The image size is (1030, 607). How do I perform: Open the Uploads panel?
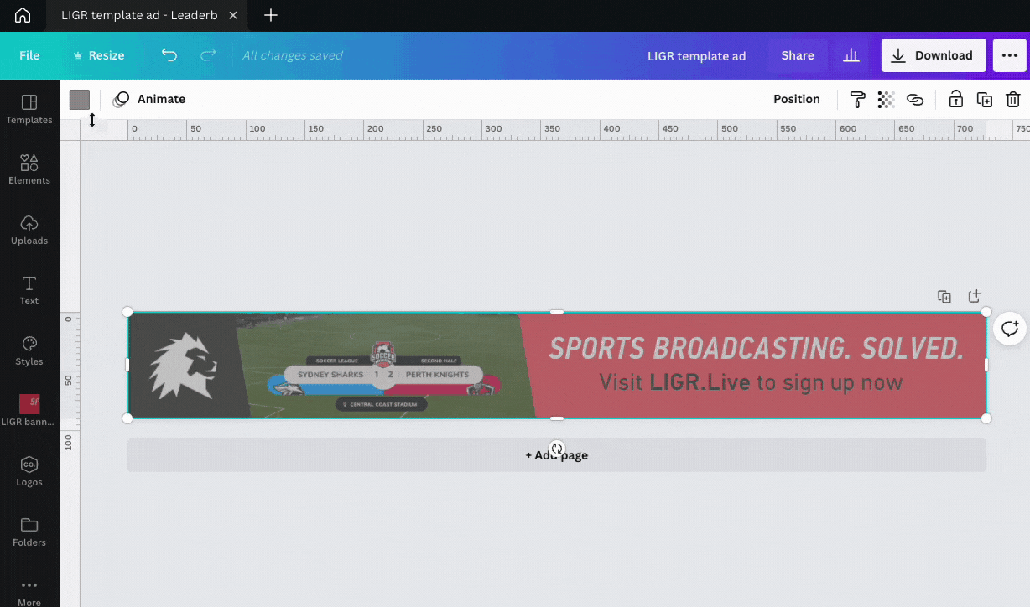29,231
